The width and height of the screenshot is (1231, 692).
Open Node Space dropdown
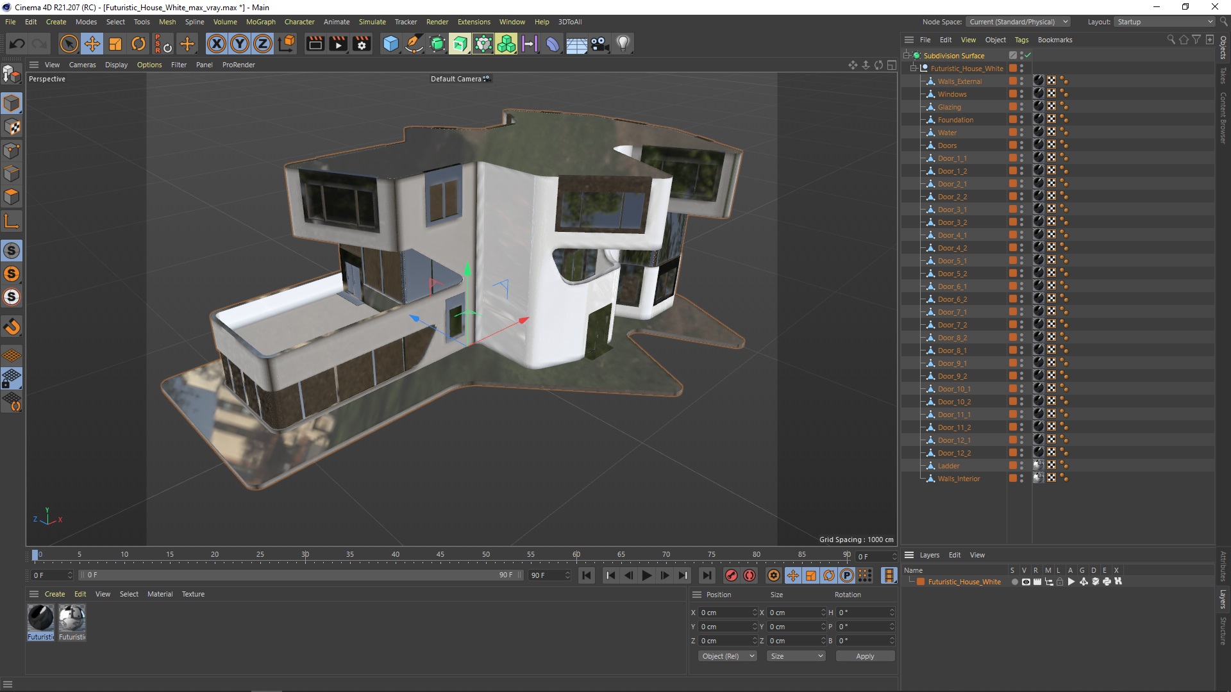tap(1018, 22)
